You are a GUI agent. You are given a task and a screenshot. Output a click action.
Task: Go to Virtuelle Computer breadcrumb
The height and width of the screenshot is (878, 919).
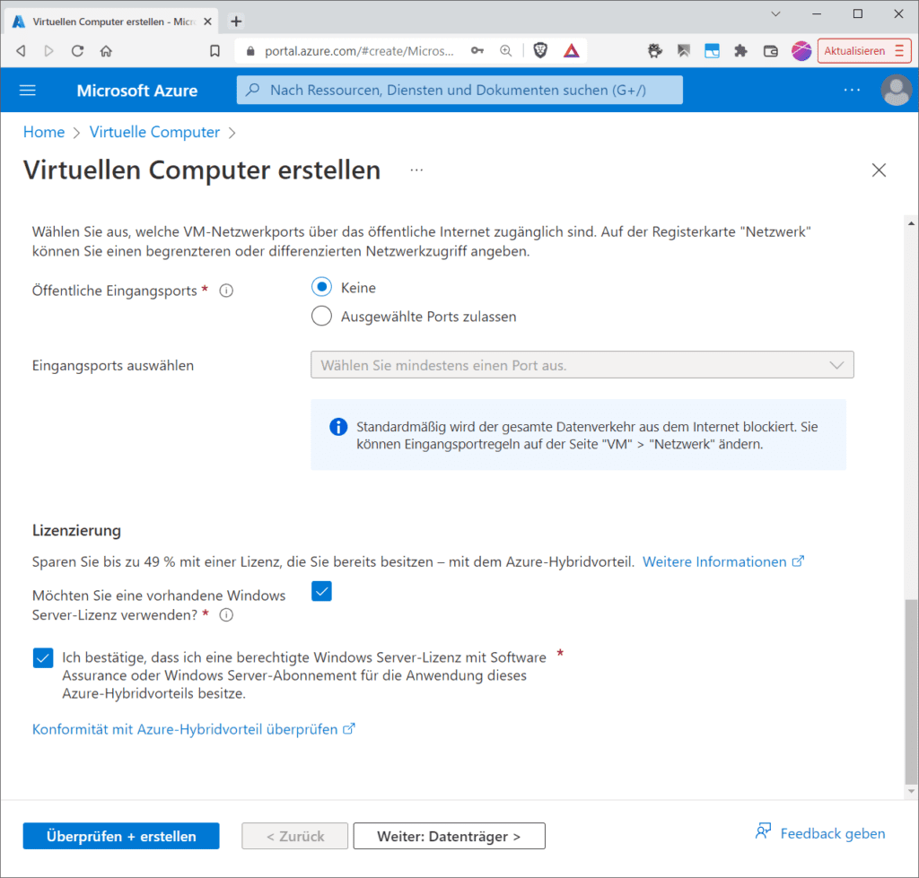[154, 133]
